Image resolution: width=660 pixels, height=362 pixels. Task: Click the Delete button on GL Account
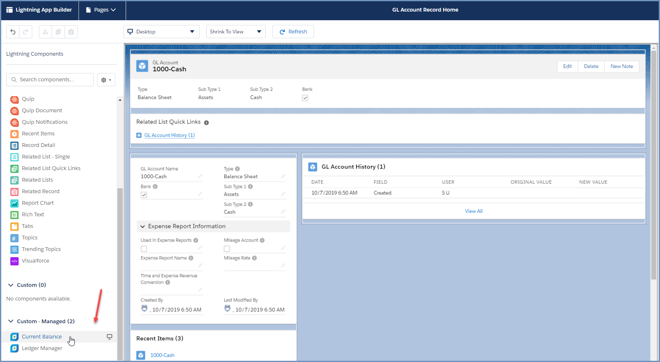point(591,66)
